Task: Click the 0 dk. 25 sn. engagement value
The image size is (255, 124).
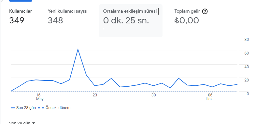Action: [126, 20]
